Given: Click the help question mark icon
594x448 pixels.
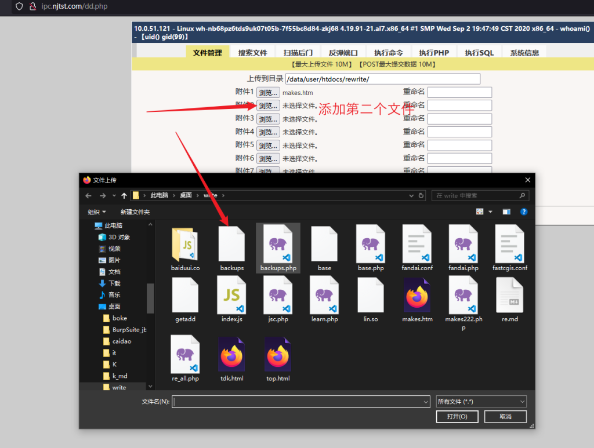Looking at the screenshot, I should 523,212.
